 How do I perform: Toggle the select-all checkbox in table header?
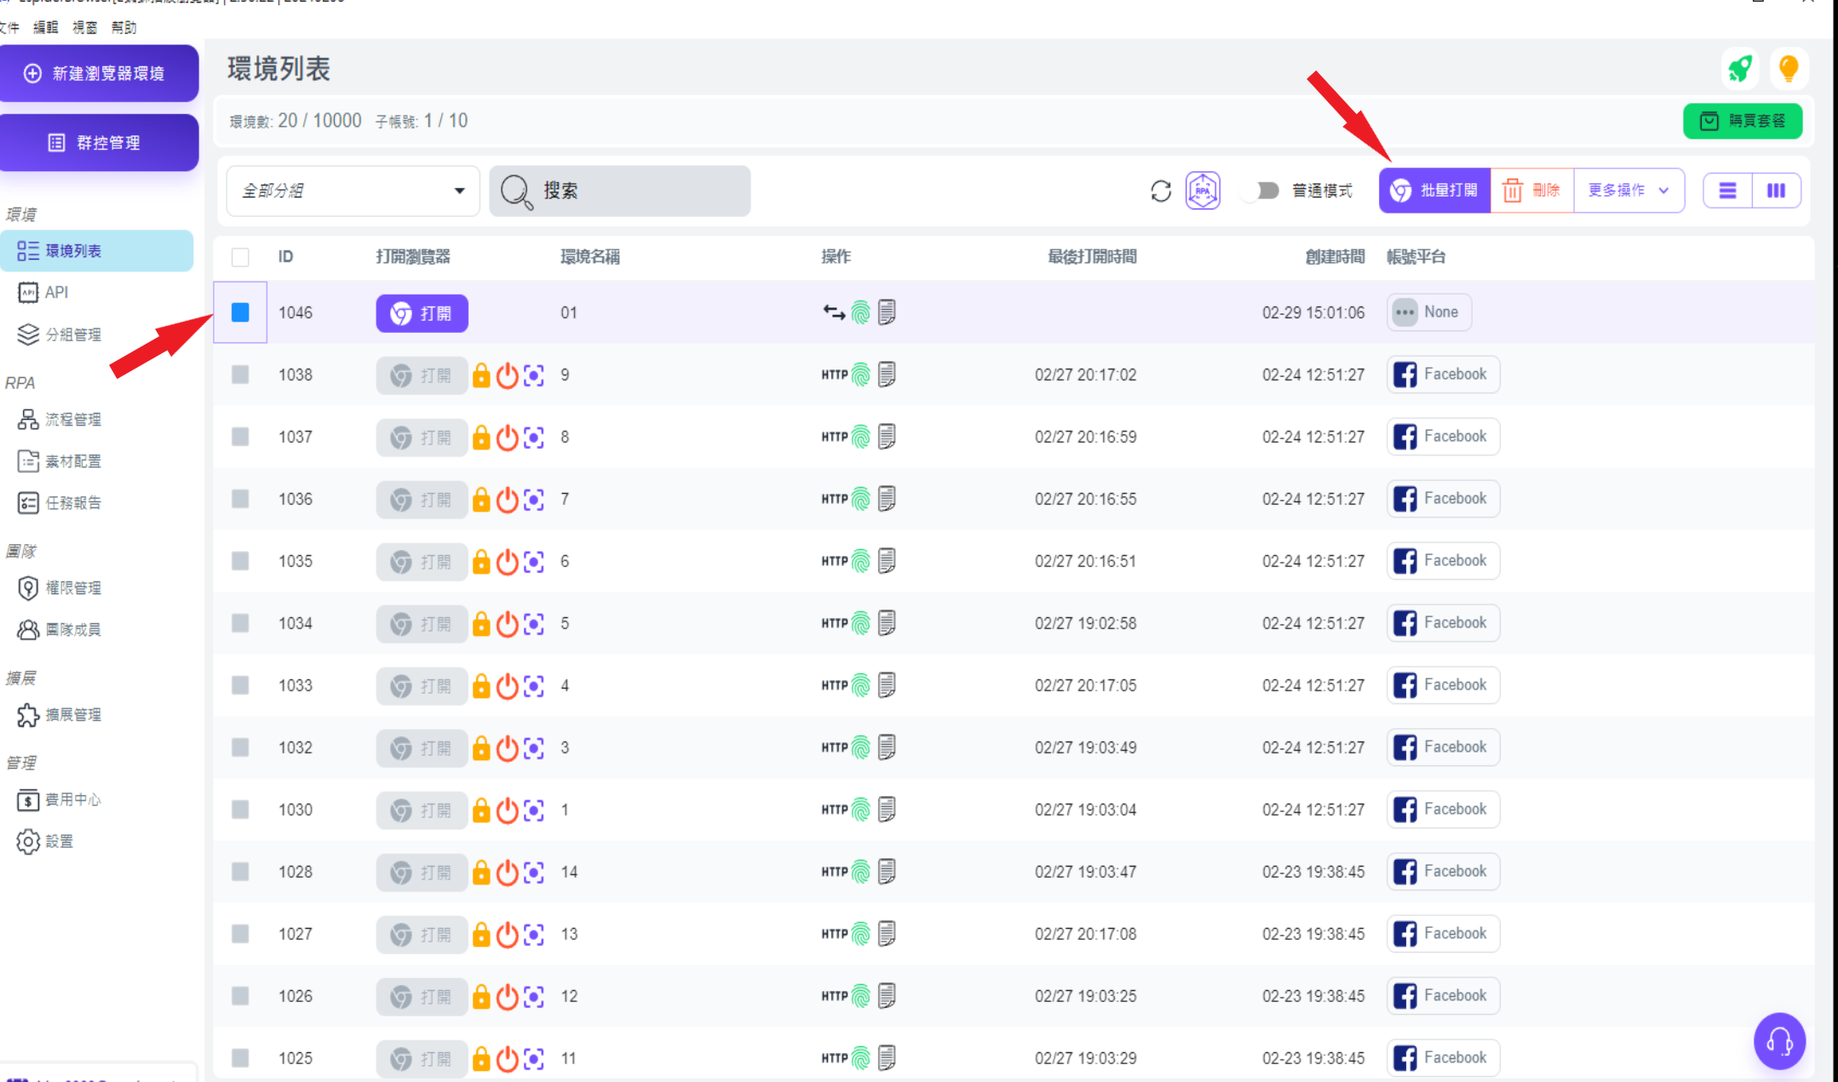[x=240, y=256]
